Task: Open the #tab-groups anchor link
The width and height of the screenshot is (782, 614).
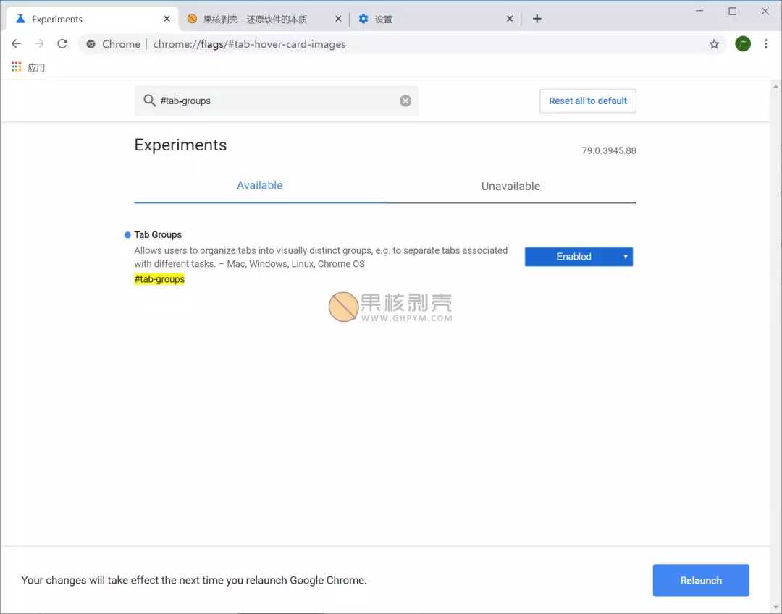Action: tap(159, 279)
